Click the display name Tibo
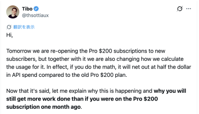The image size is (199, 114). point(27,9)
